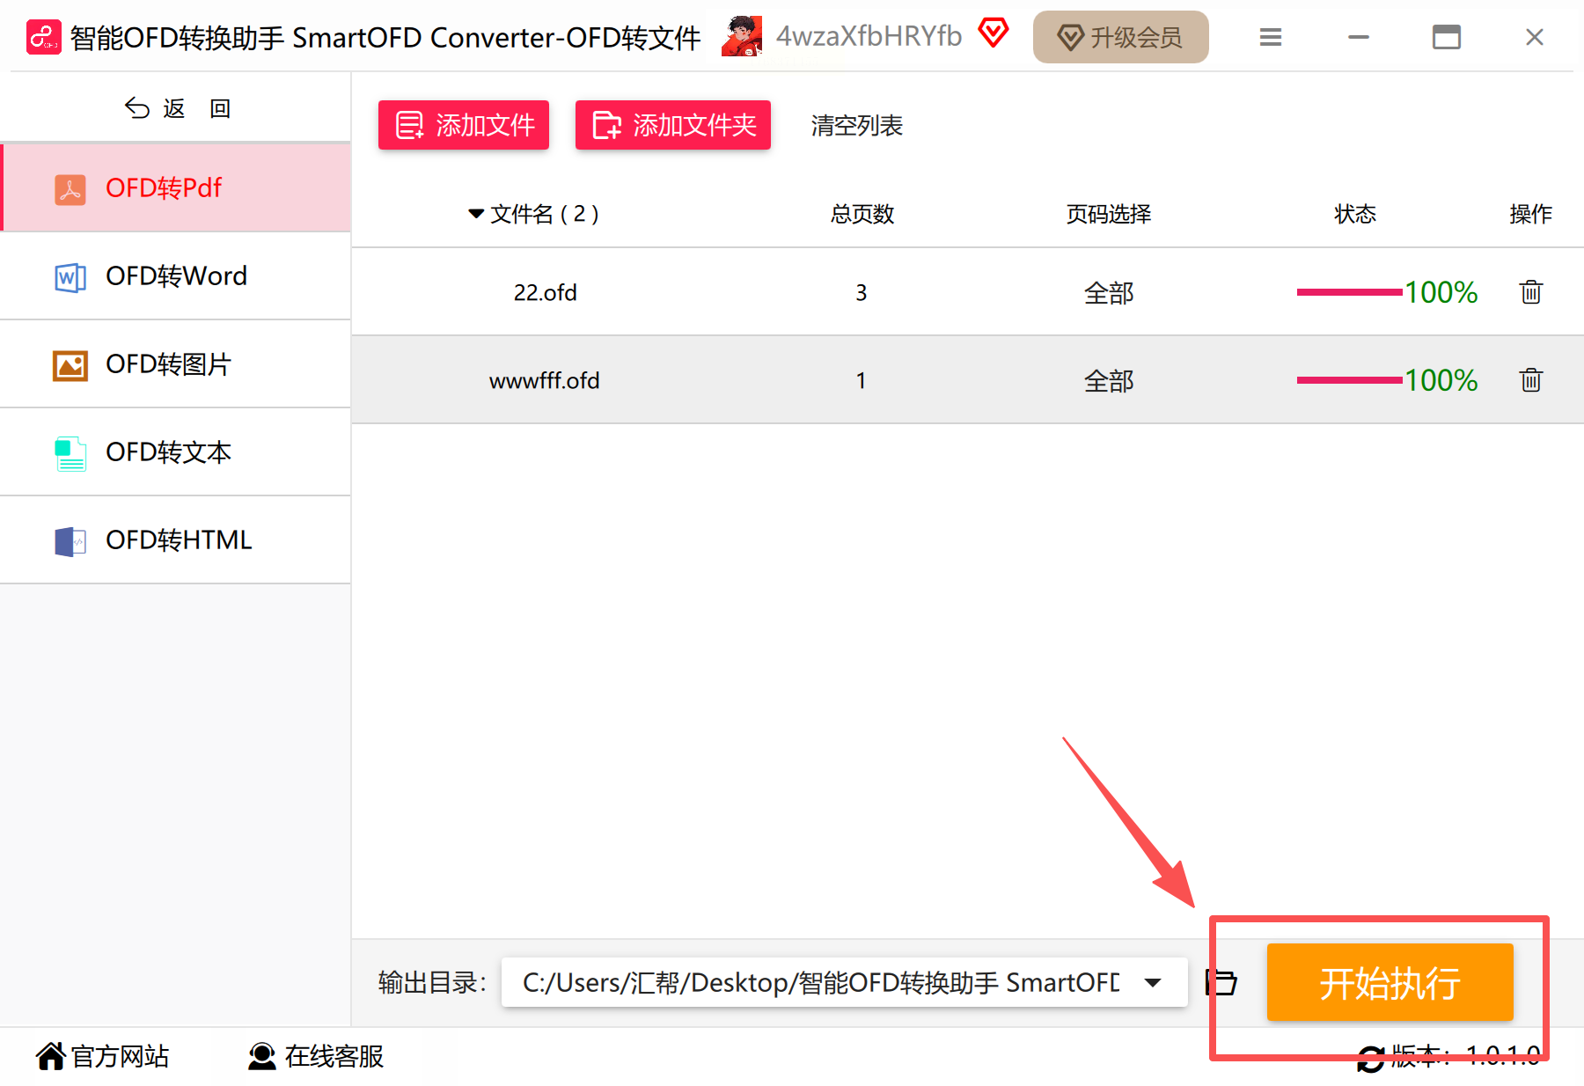The image size is (1584, 1086).
Task: Click the progress bar for wwwfff.ofd
Action: click(1349, 380)
